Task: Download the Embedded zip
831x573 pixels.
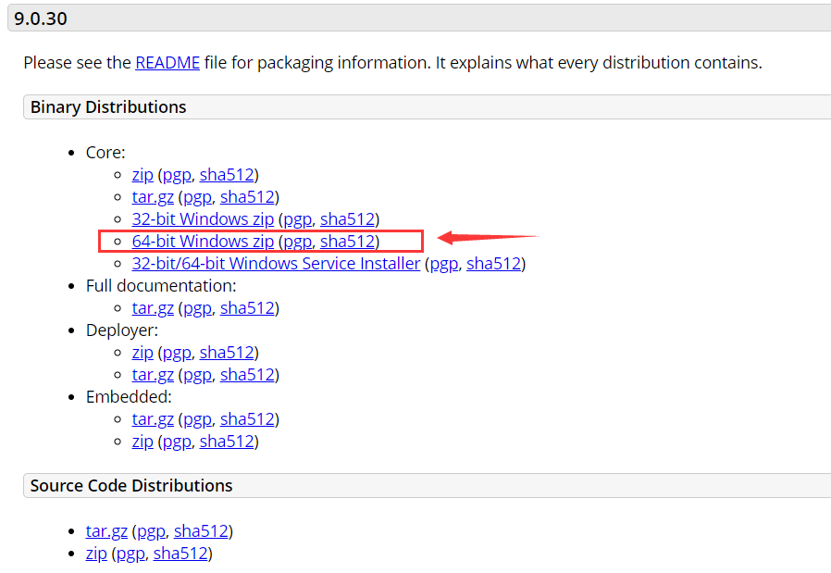Action: click(x=143, y=442)
